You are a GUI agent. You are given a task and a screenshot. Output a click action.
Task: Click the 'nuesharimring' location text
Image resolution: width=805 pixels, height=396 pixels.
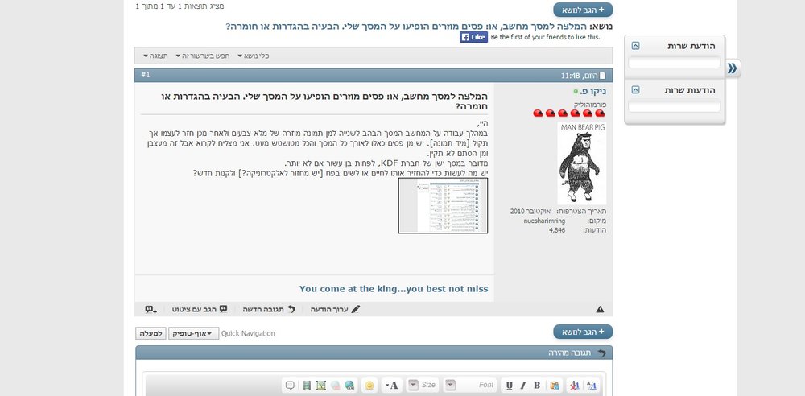(544, 221)
